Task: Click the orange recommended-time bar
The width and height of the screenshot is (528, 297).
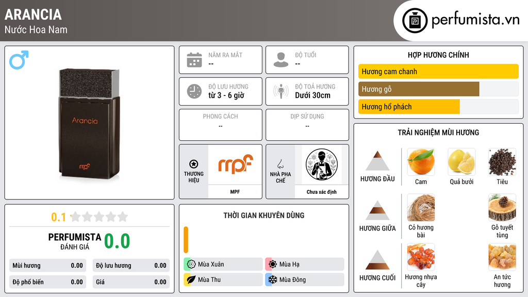Action: pos(186,240)
